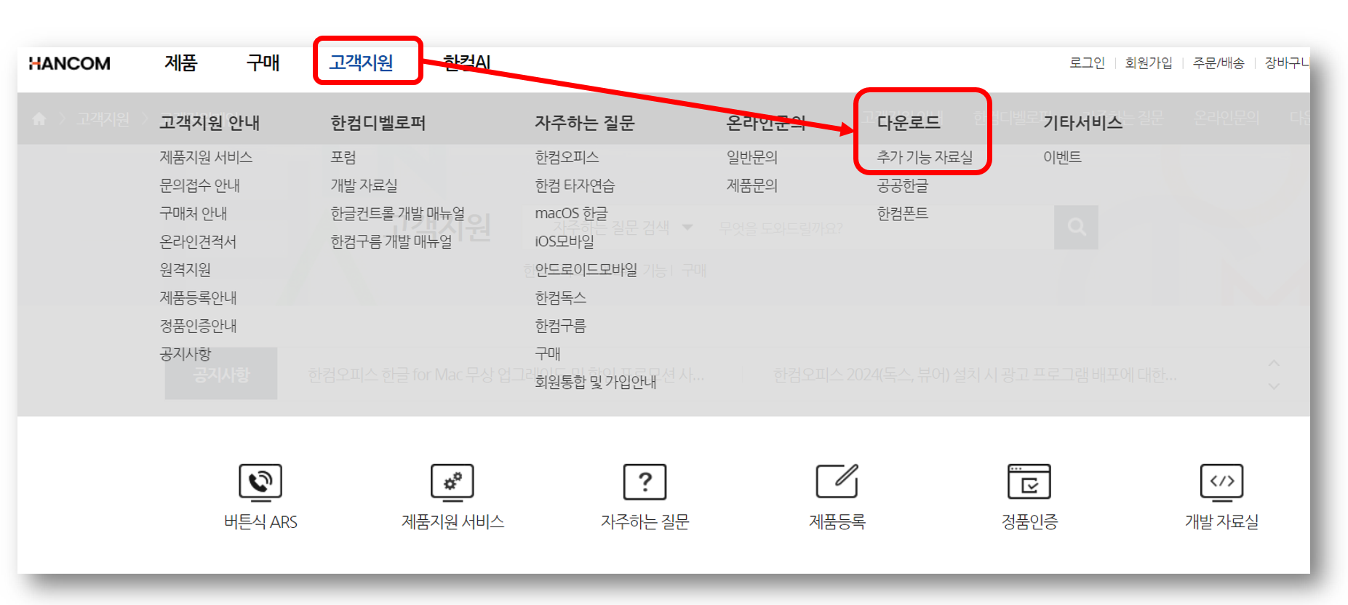Viewport: 1348px width, 605px height.
Task: Click 제품등록안내 menu entry
Action: click(198, 297)
